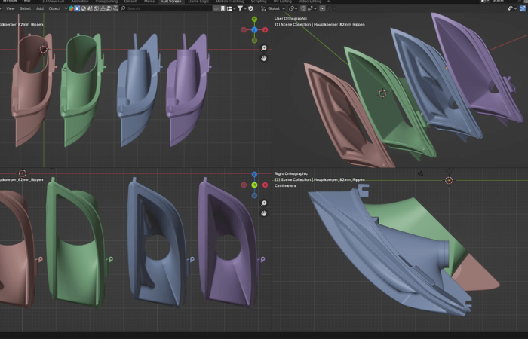Click zoom magnifier in top-left viewport
The height and width of the screenshot is (339, 528).
tap(264, 48)
